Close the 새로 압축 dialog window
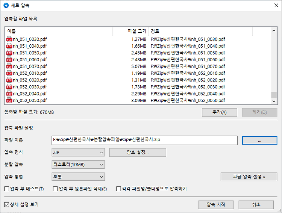 coord(276,5)
